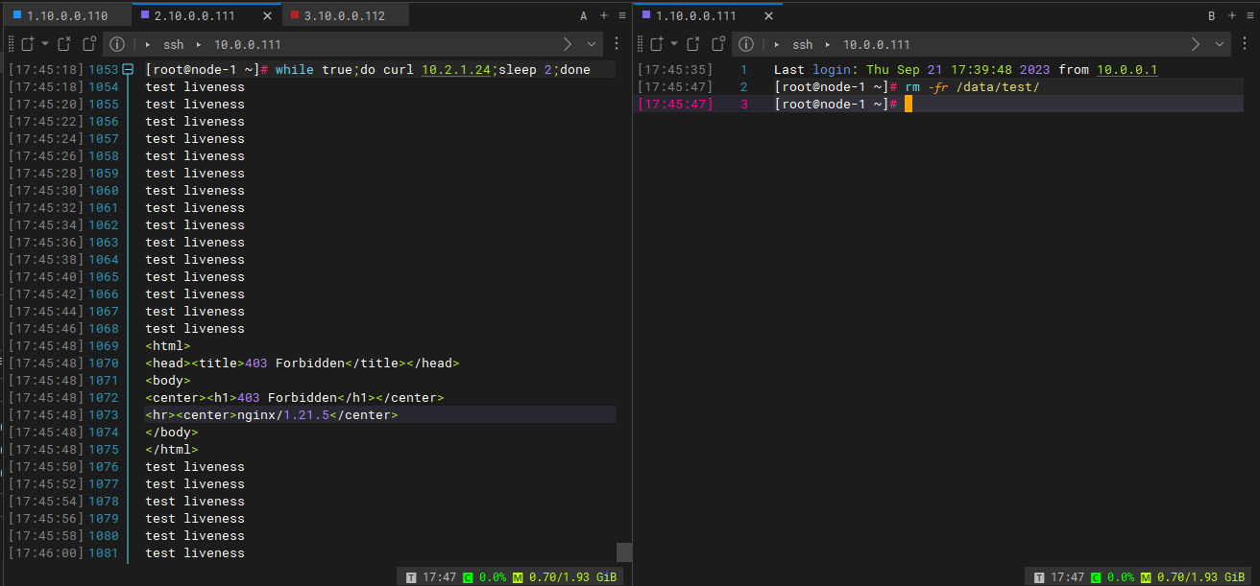Select the 1.10.0.0.111 tab in right pane

pyautogui.click(x=706, y=15)
